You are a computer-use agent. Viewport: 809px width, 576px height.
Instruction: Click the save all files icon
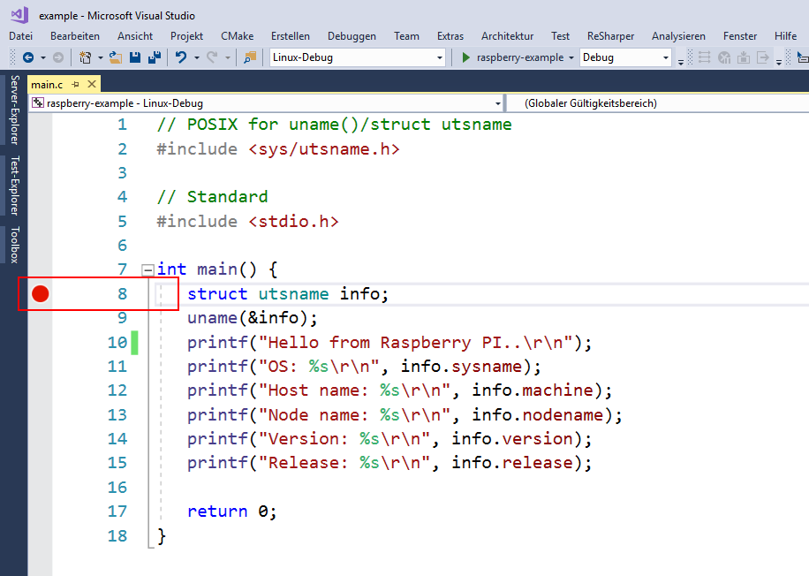click(x=154, y=57)
